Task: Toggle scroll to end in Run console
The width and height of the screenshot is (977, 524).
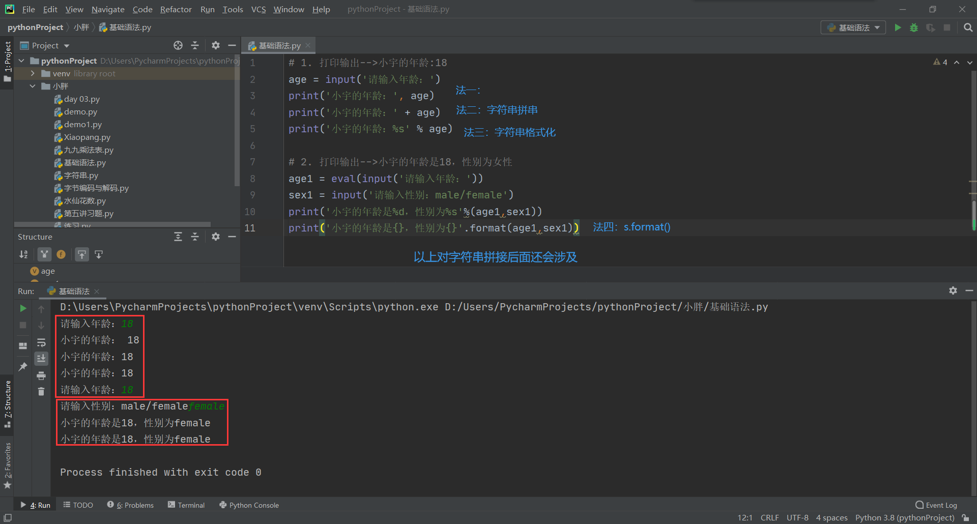Action: (41, 358)
